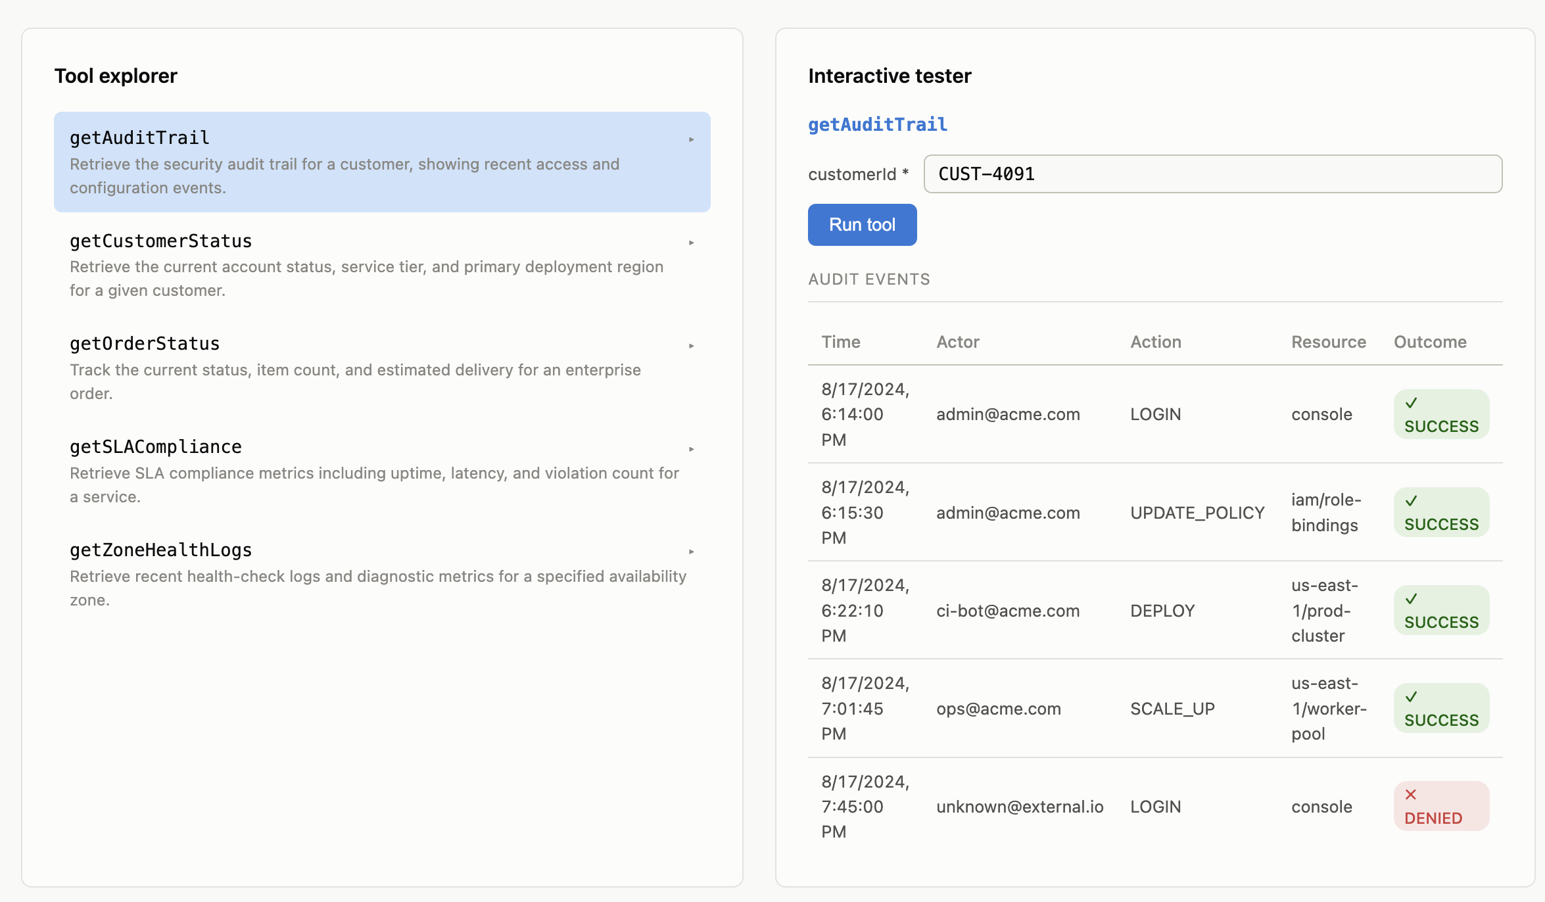Click the Resource column header

click(1329, 342)
